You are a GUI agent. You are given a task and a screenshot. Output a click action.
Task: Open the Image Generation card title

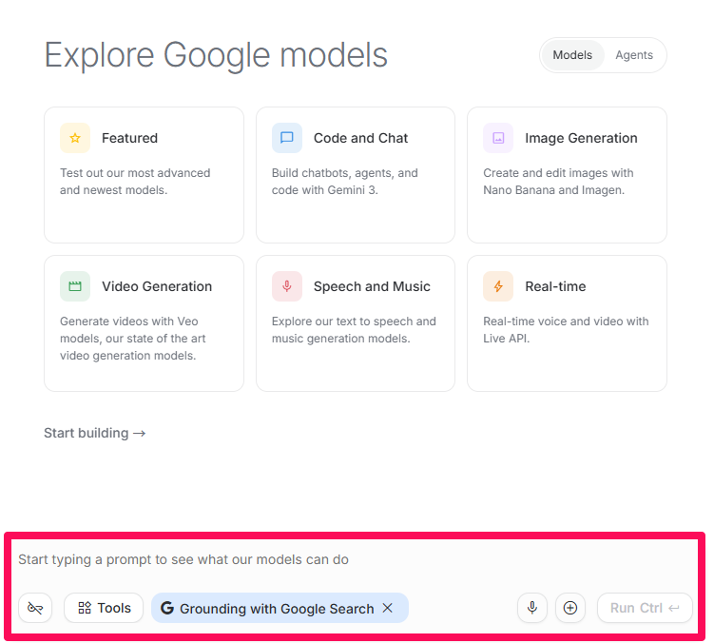click(581, 138)
